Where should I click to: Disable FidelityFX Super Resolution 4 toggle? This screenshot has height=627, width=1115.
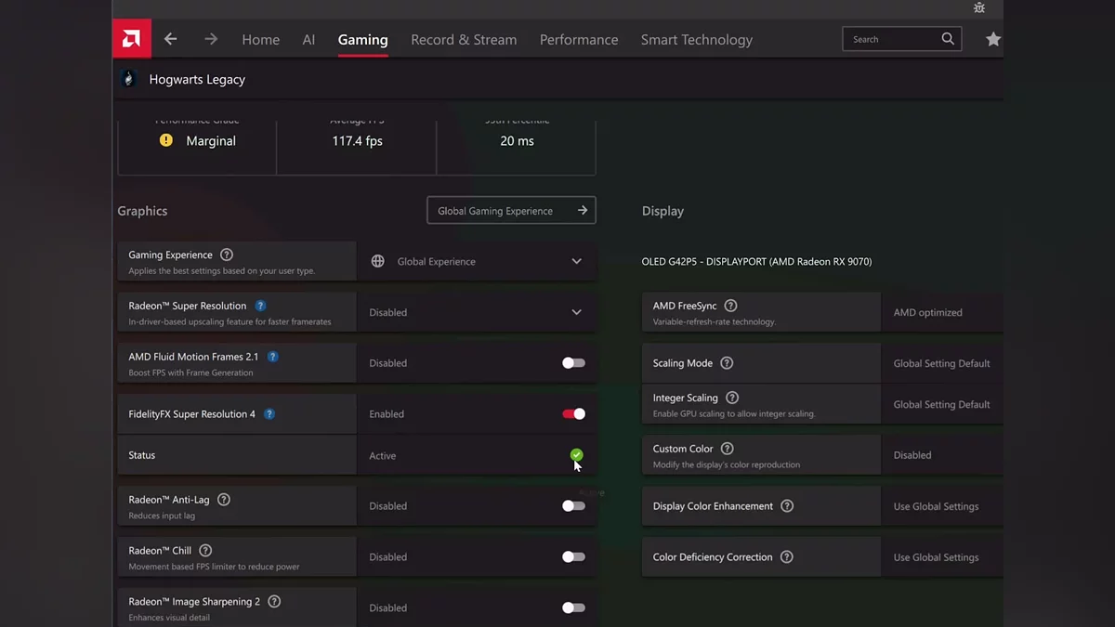click(573, 414)
